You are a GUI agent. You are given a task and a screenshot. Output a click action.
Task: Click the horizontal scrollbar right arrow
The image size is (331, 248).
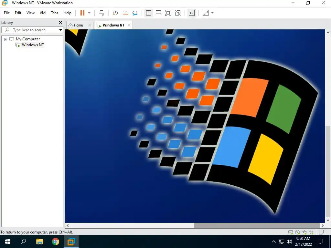(322, 225)
